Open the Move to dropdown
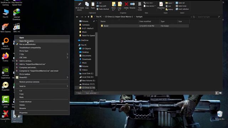Image resolution: width=228 pixels, height=128 pixels. coord(114,6)
